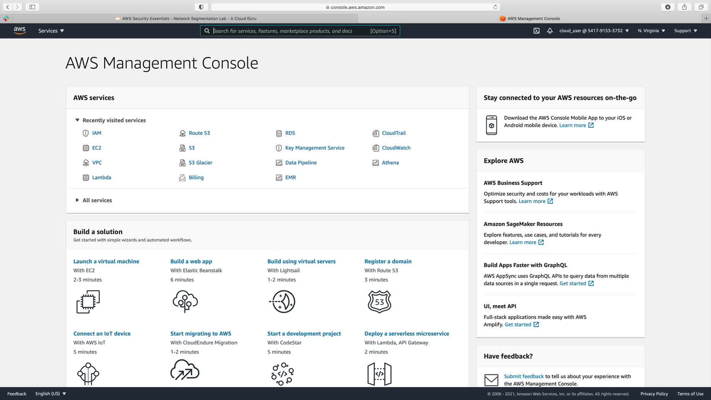
Task: Reload the page in Safari
Action: click(495, 7)
